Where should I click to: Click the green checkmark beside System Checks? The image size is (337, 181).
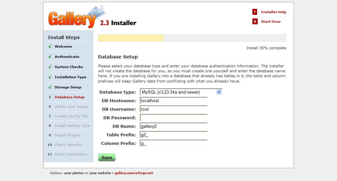[x=50, y=67]
